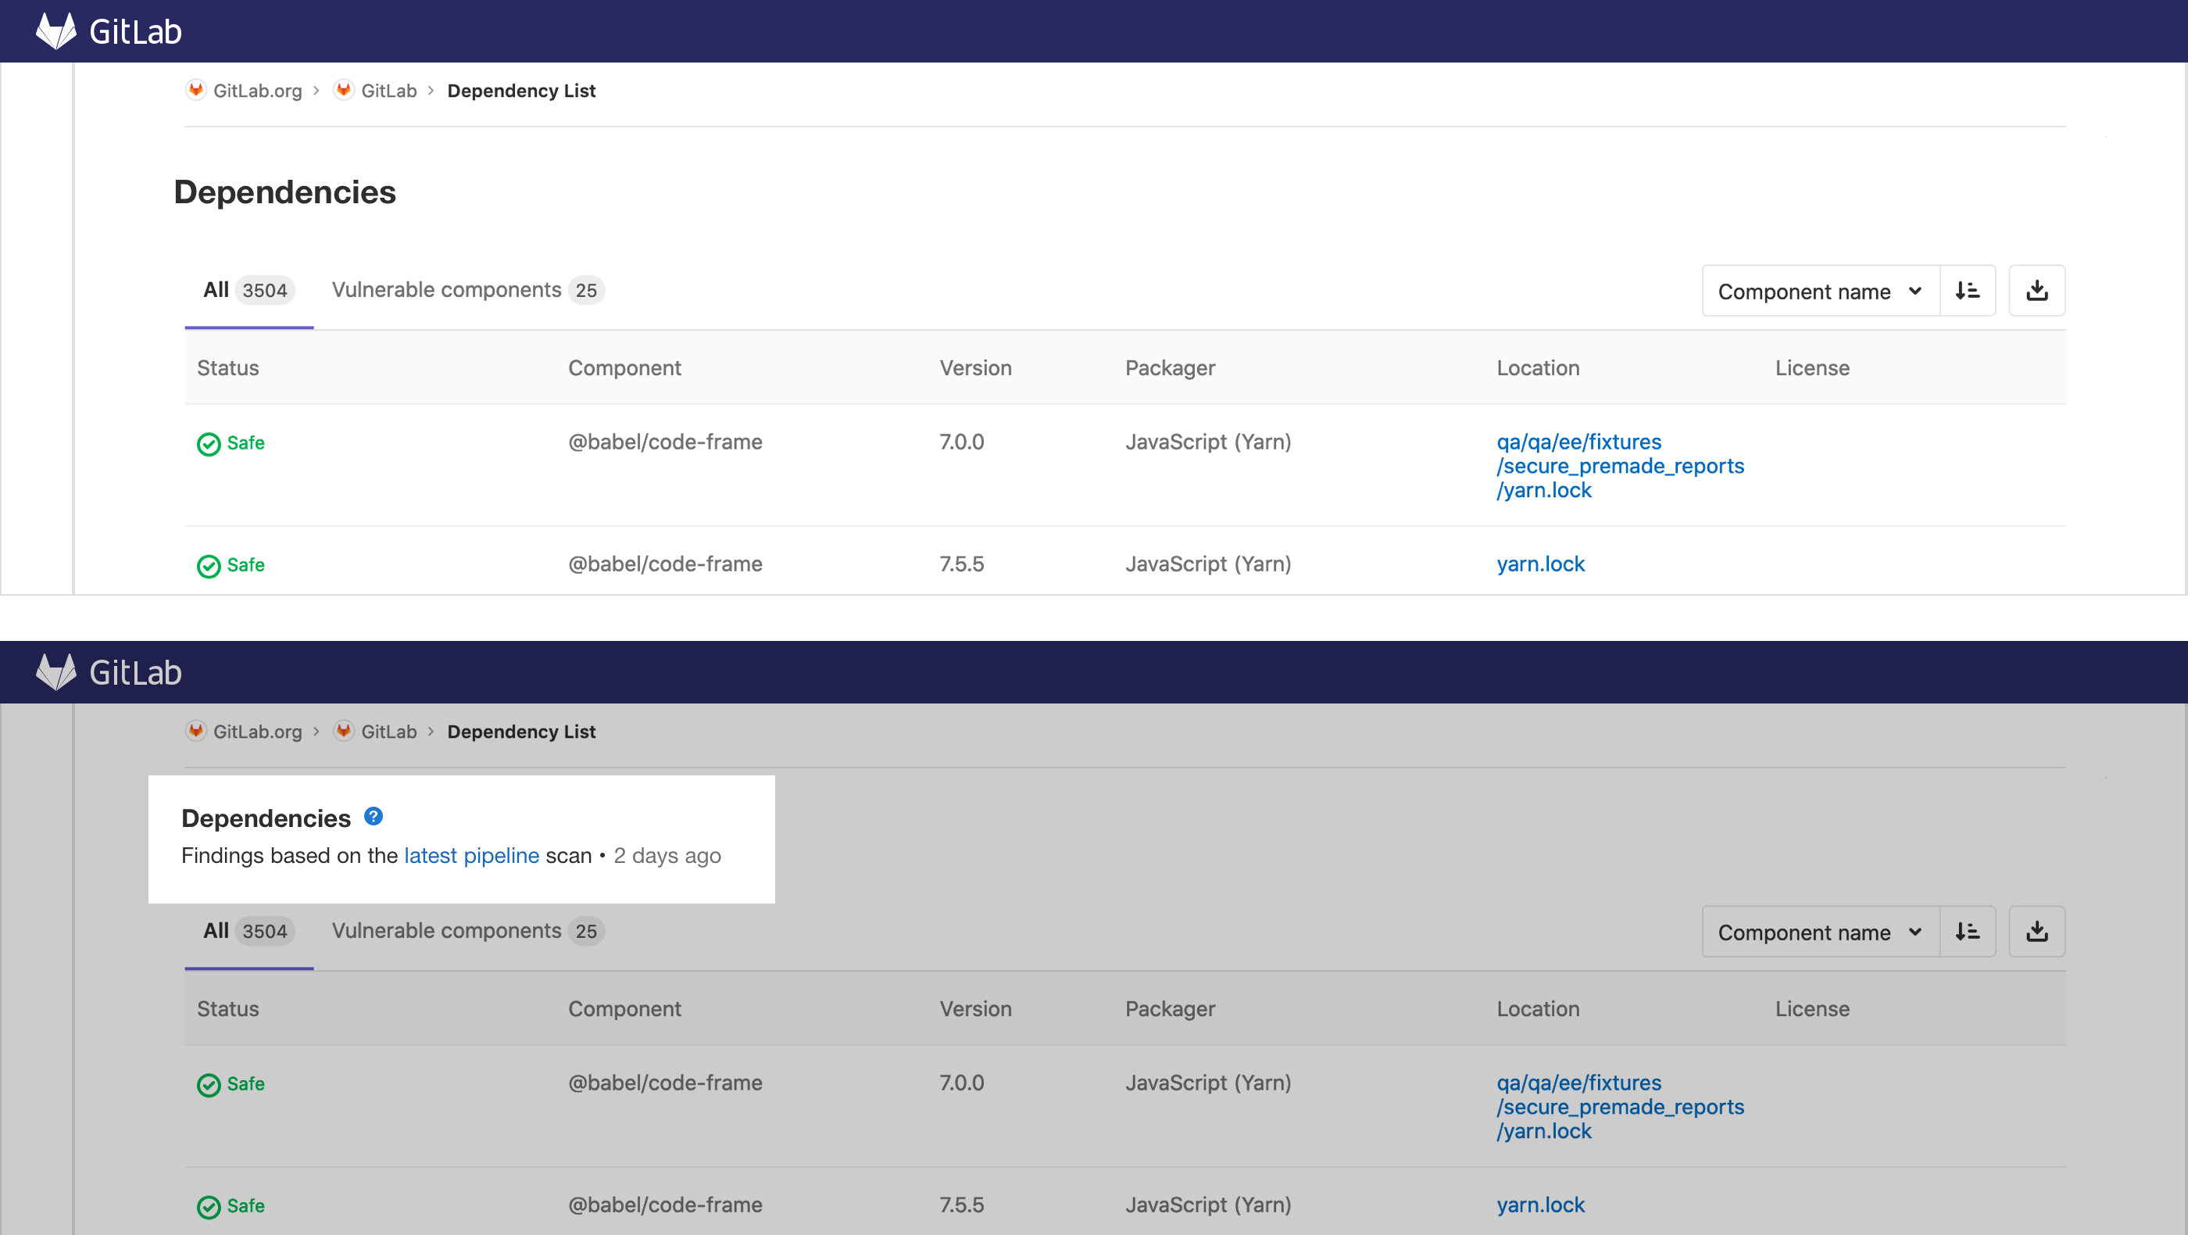Click version 7.5.5 cell in the upper mockup
2188x1235 pixels.
(x=961, y=564)
